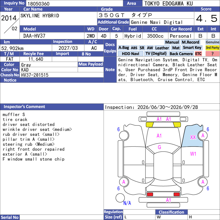Click the G mark on the windshield

click(159, 147)
